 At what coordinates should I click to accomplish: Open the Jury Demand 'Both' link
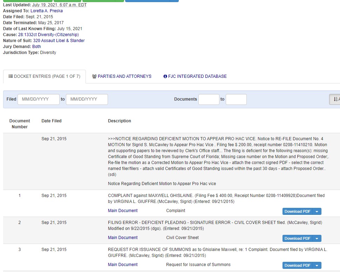click(36, 47)
